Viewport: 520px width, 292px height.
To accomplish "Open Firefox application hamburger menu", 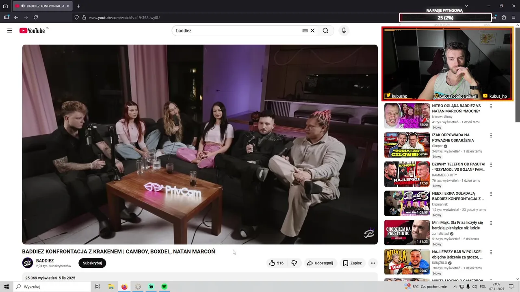I will point(513,17).
